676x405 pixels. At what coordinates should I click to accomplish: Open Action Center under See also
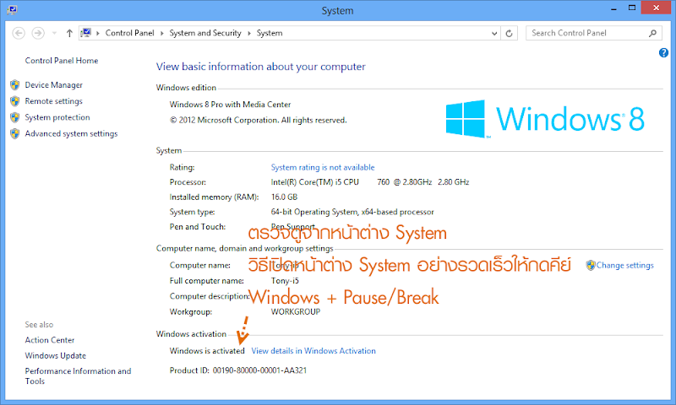[50, 340]
